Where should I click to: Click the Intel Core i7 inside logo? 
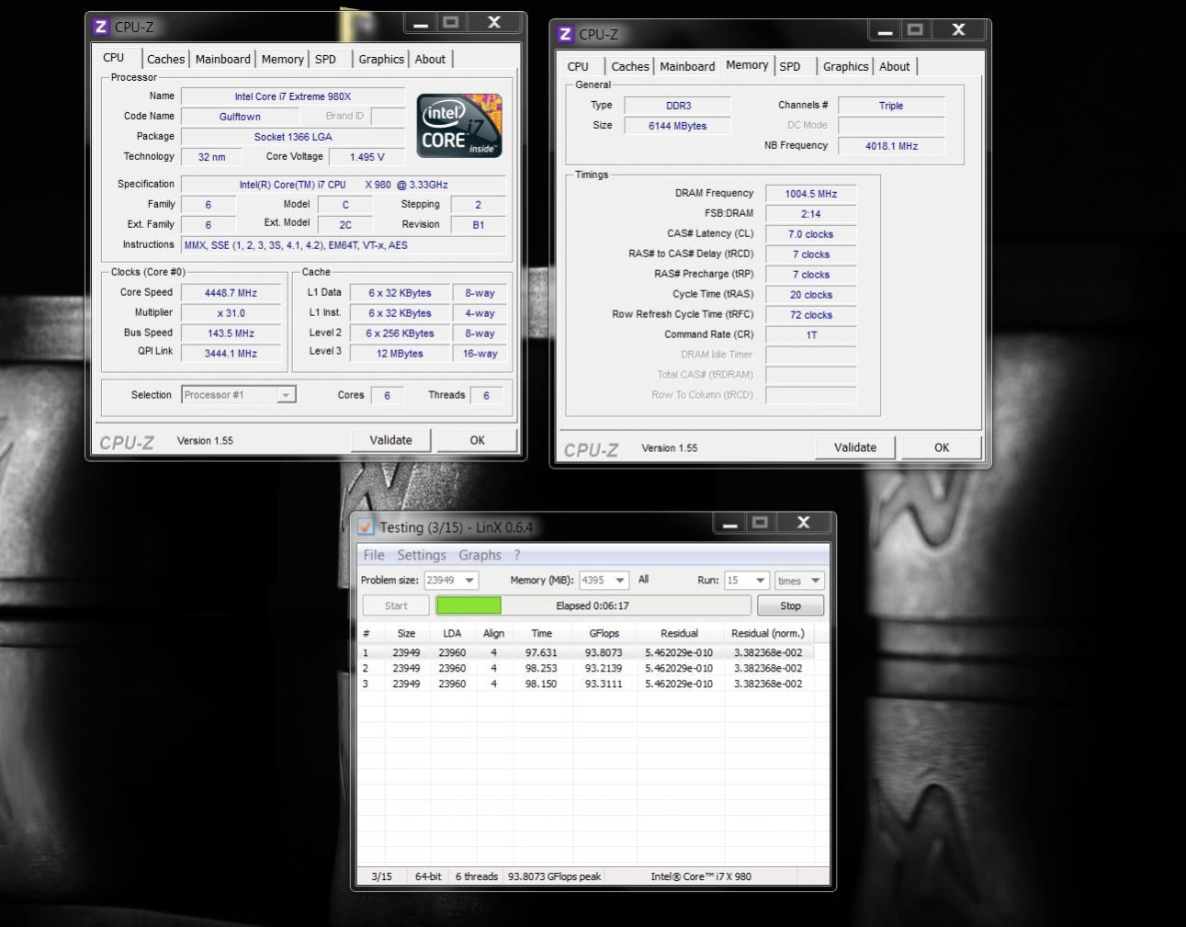459,125
